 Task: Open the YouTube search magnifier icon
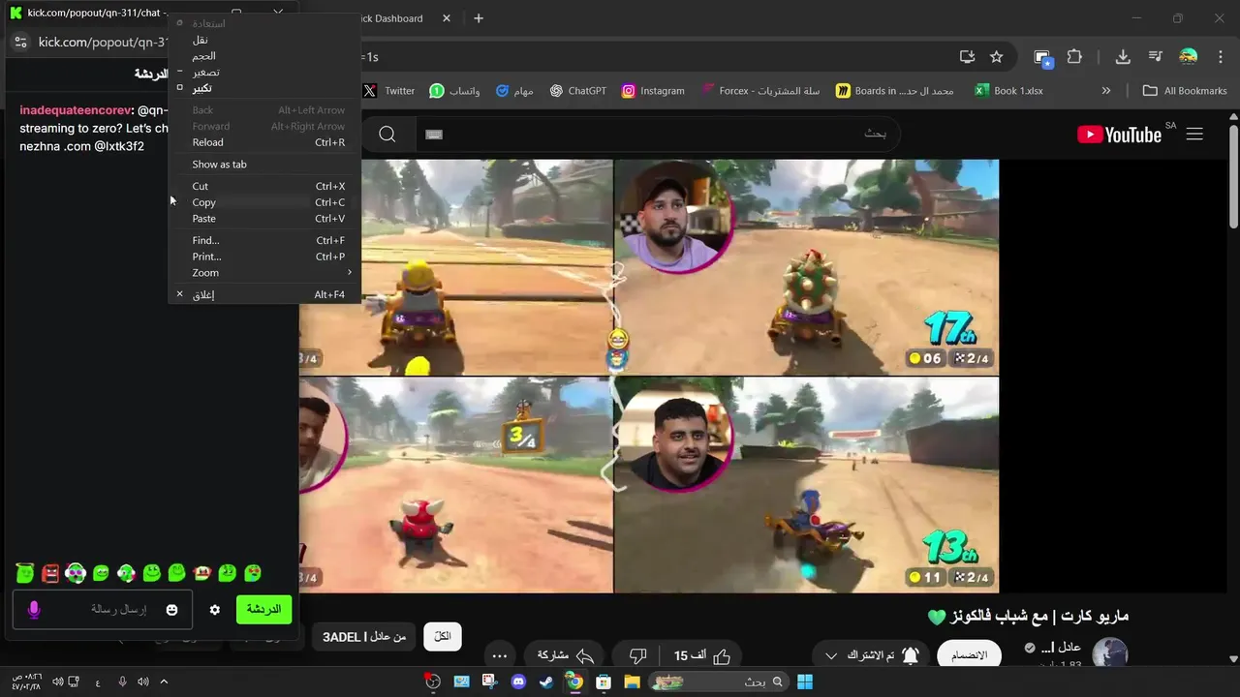(x=387, y=134)
